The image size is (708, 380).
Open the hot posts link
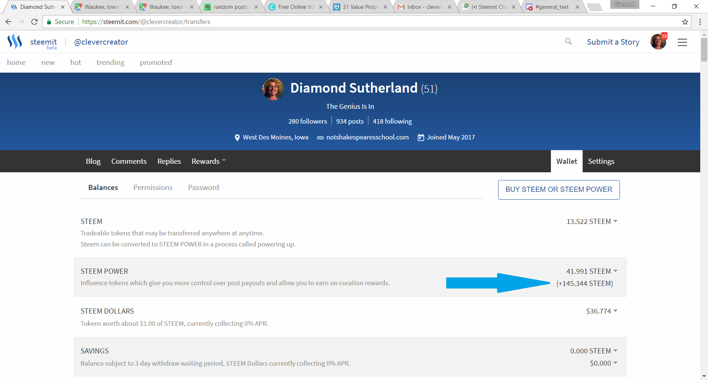[76, 62]
